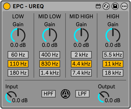Select the 110 Hz frequency button
This screenshot has width=131, height=109.
(18, 64)
